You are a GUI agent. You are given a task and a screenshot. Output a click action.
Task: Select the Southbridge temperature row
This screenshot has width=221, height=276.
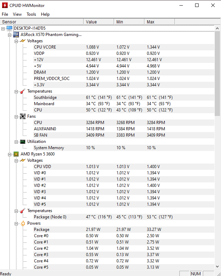[x=124, y=97]
